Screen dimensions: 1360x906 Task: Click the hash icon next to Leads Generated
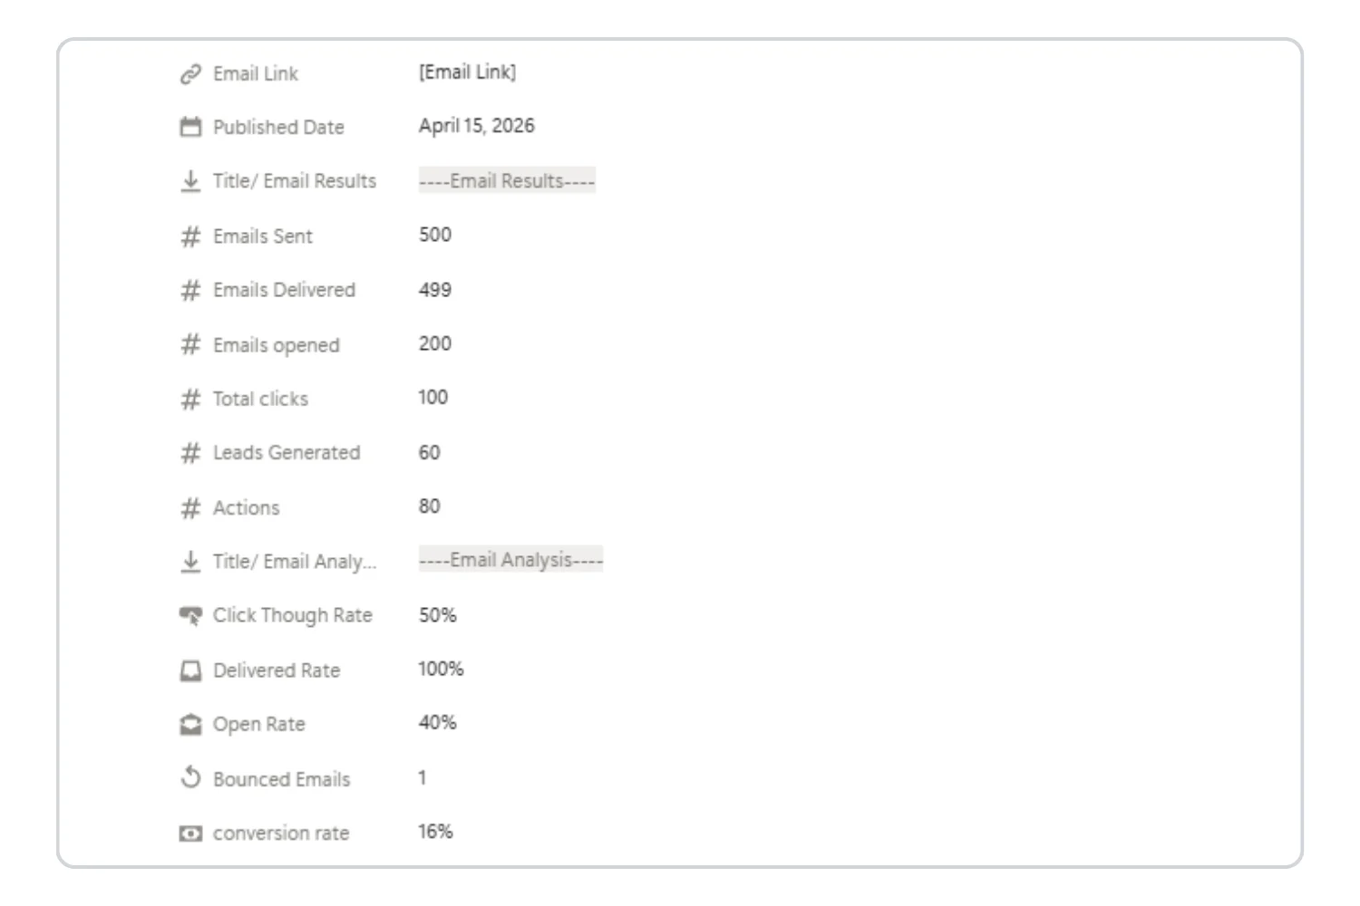click(189, 452)
